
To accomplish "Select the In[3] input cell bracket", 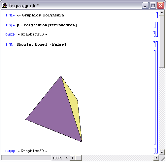I will [x=154, y=44].
